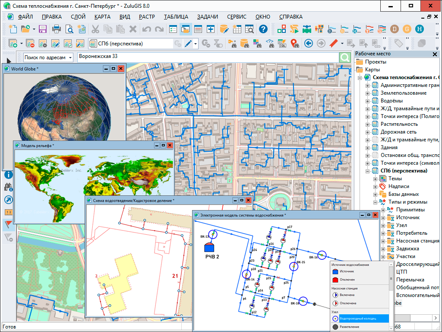Viewport: 442px width, 332px height.
Task: Click the blue back arrow navigation icon
Action: click(308, 43)
